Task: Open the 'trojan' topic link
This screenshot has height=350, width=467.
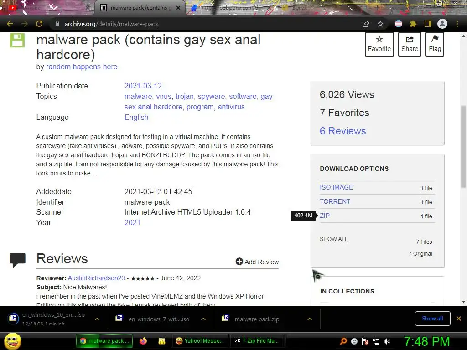Action: pos(185,97)
